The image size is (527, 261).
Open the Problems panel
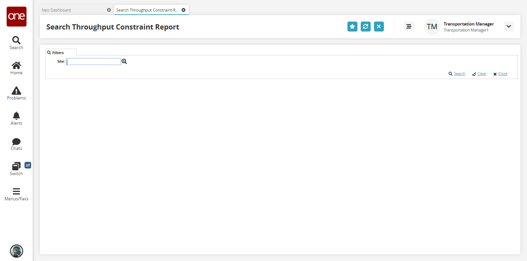click(x=16, y=94)
